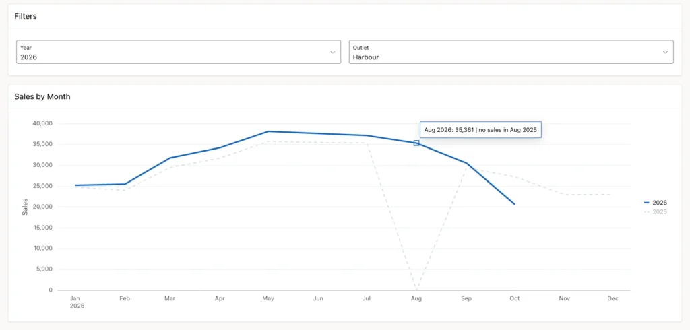The width and height of the screenshot is (690, 330).
Task: Open the Year filter dropdown
Action: (x=178, y=52)
